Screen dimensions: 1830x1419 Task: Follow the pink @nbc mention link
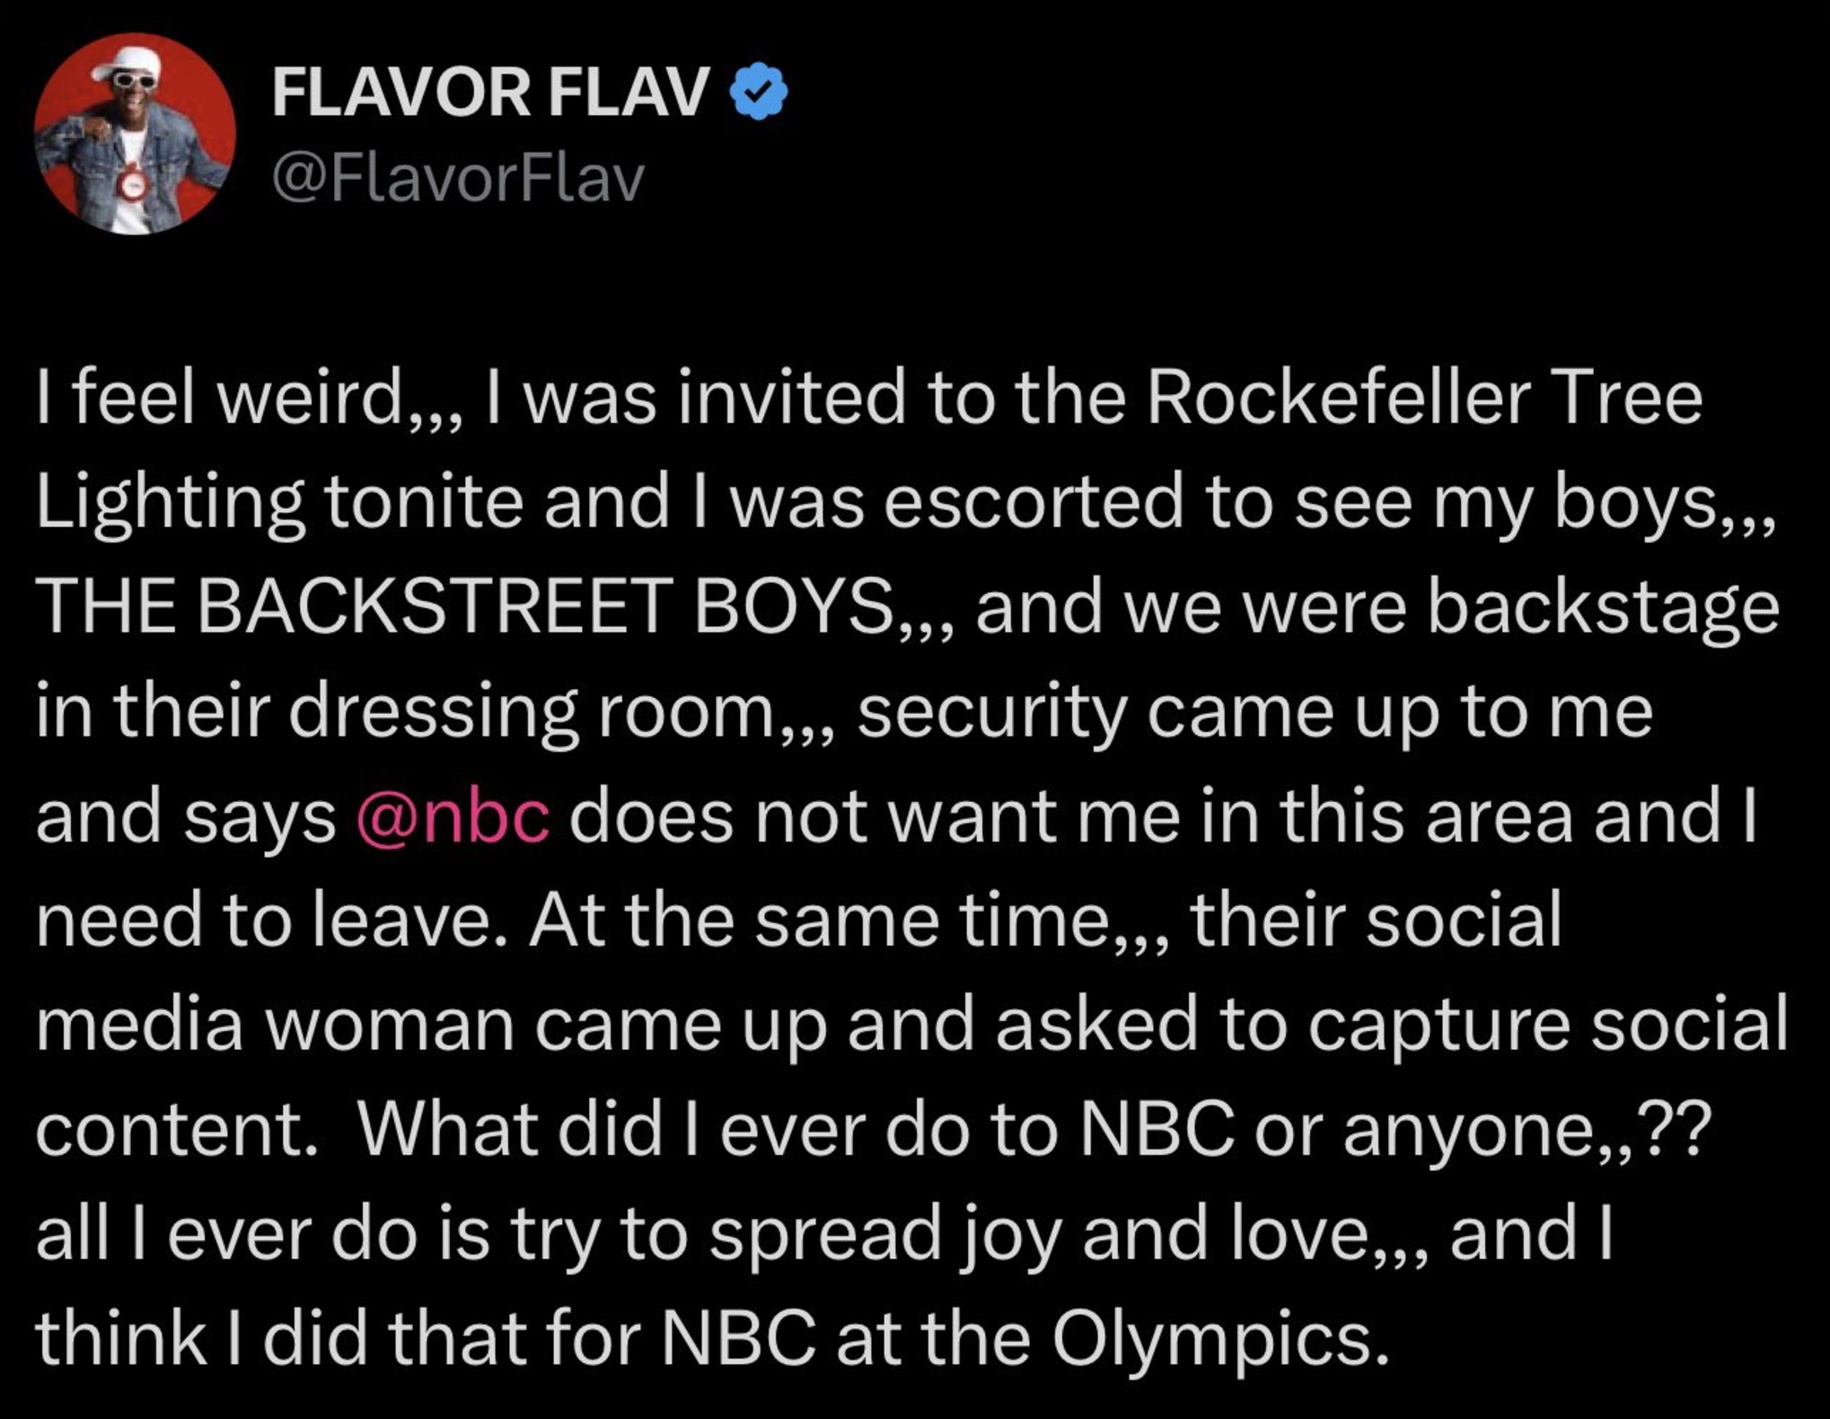(453, 815)
